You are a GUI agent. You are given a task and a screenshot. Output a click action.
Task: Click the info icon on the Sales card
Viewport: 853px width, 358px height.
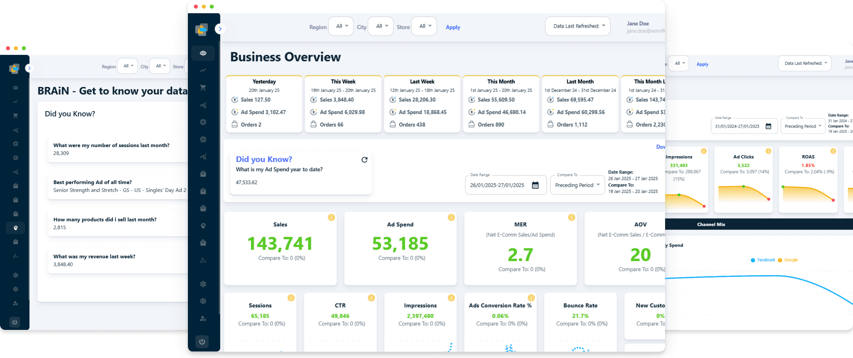(331, 217)
